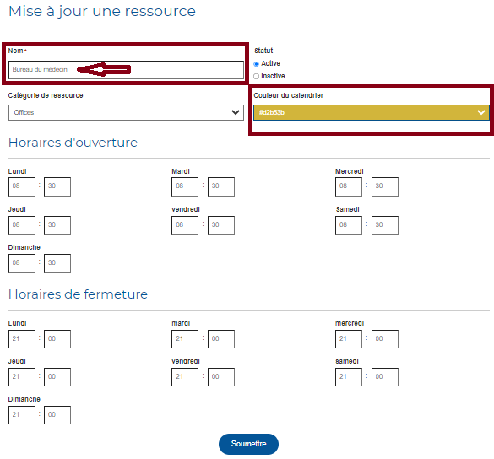Click mercredi closing hour field
The width and height of the screenshot is (494, 459).
tap(349, 339)
